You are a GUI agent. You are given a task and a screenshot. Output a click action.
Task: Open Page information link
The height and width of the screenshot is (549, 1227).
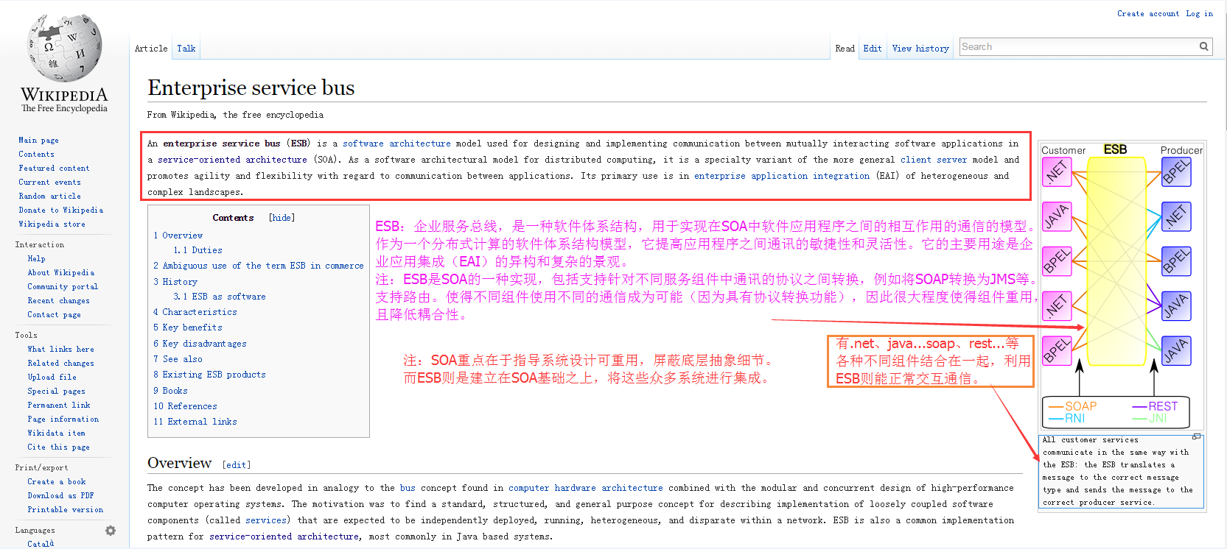point(63,419)
